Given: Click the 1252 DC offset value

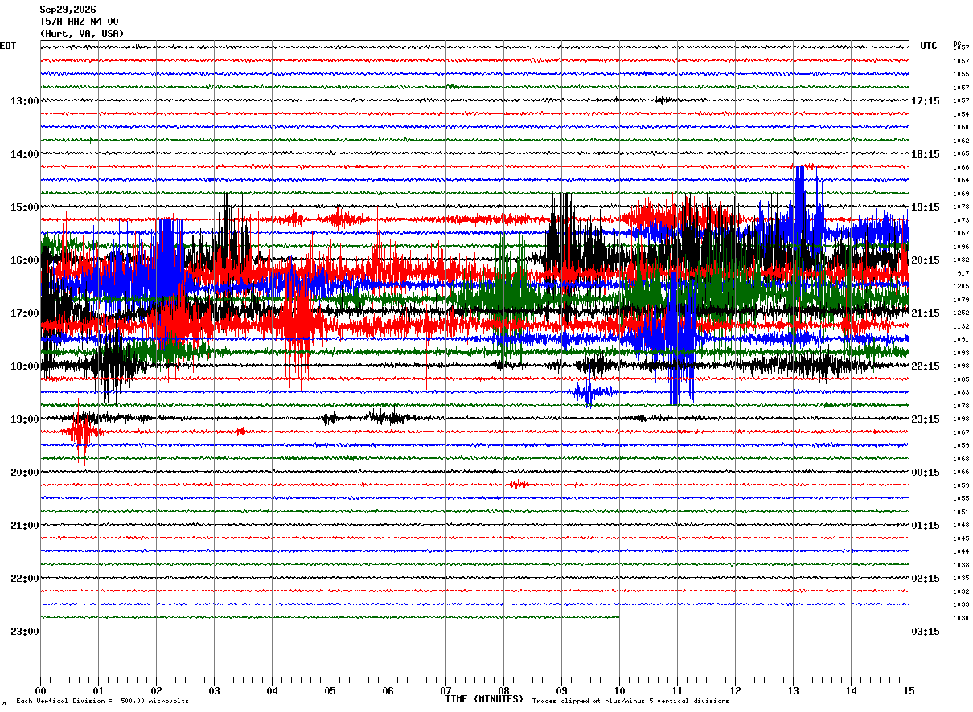Looking at the screenshot, I should click(x=961, y=313).
